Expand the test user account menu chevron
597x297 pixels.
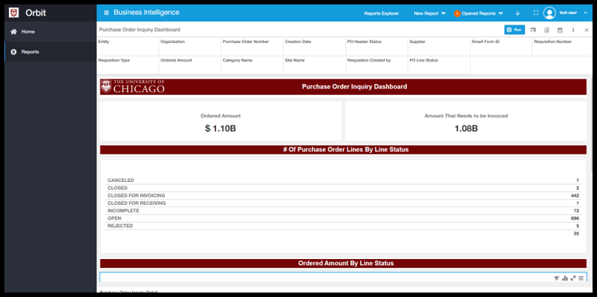[x=586, y=13]
